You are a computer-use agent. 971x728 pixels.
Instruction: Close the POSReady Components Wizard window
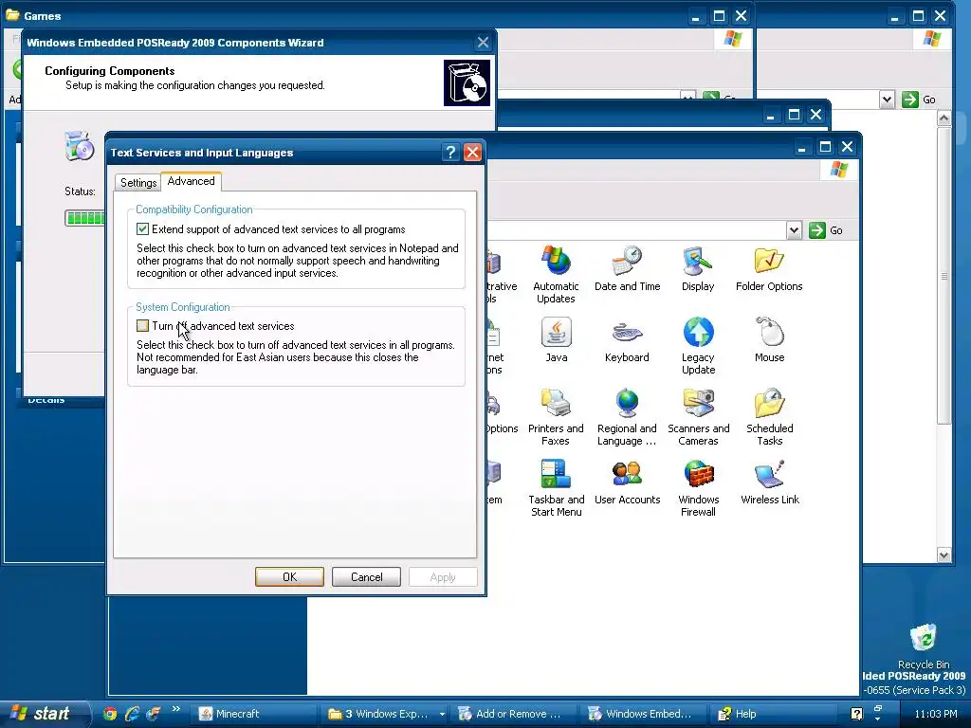(483, 42)
